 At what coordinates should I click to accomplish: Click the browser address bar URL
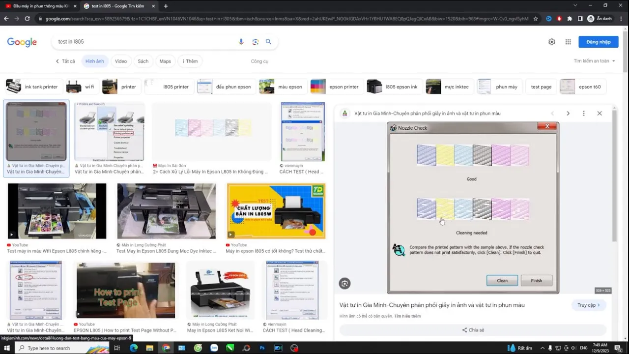[x=287, y=19]
